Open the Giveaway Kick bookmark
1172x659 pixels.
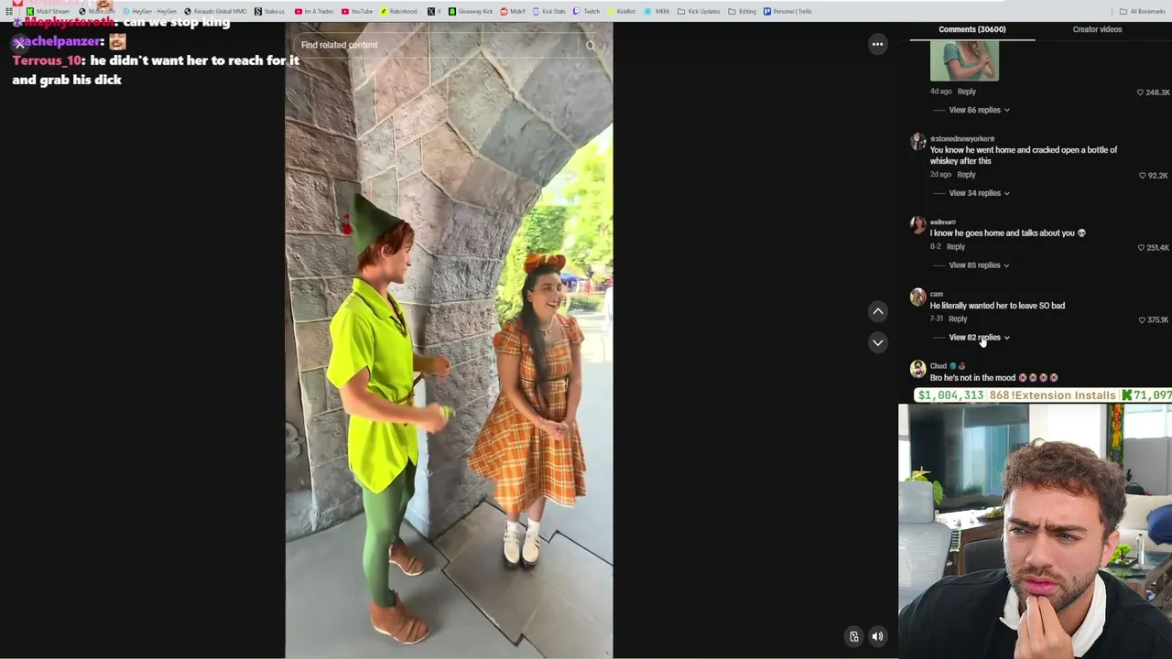click(471, 11)
